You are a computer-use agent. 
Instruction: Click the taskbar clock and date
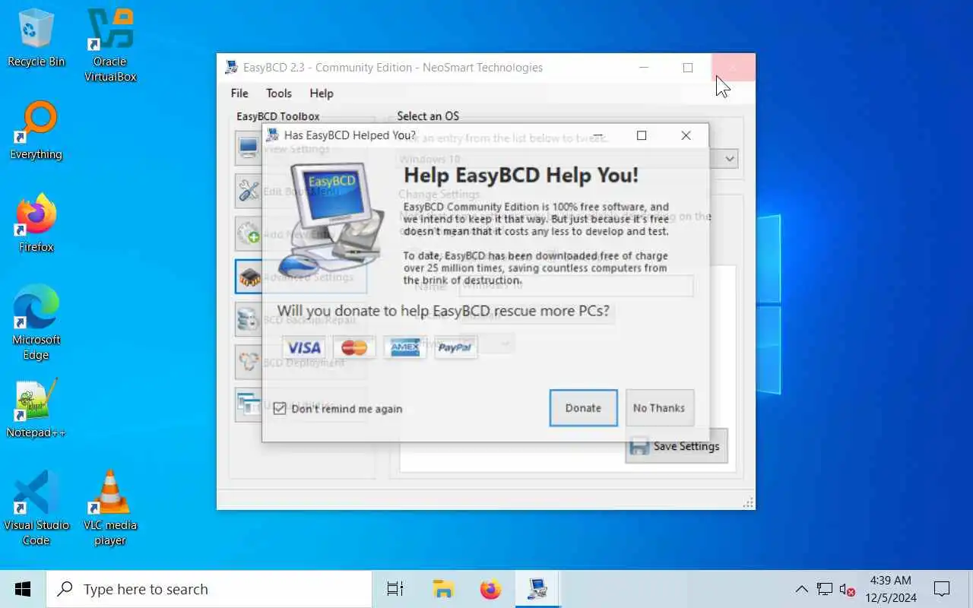(x=890, y=589)
